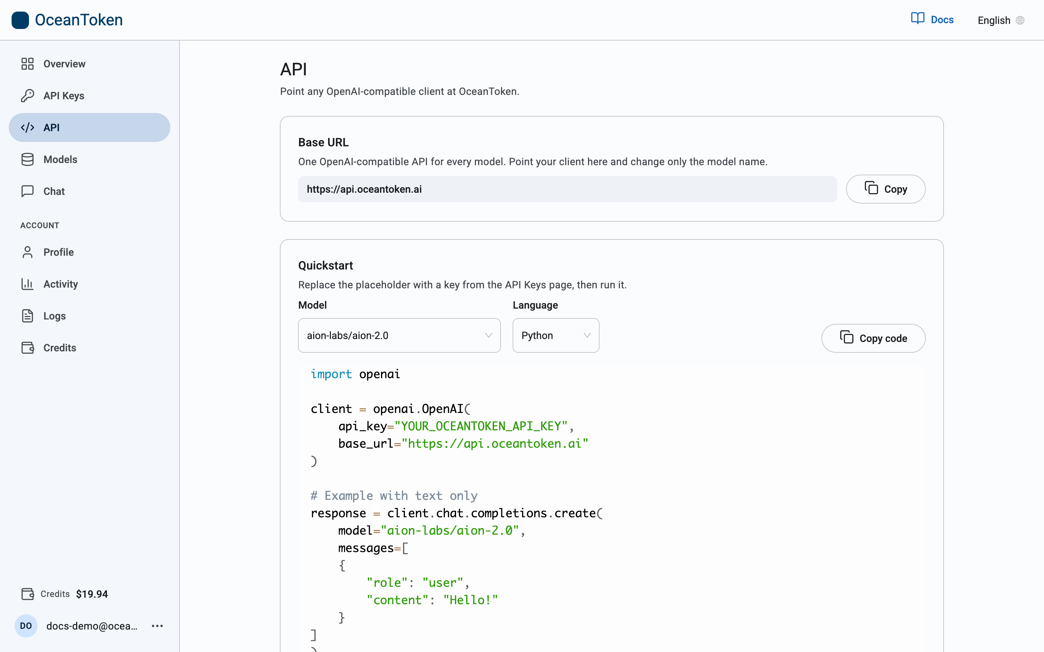Click the Quickstart heading
The height and width of the screenshot is (652, 1044).
(x=325, y=266)
